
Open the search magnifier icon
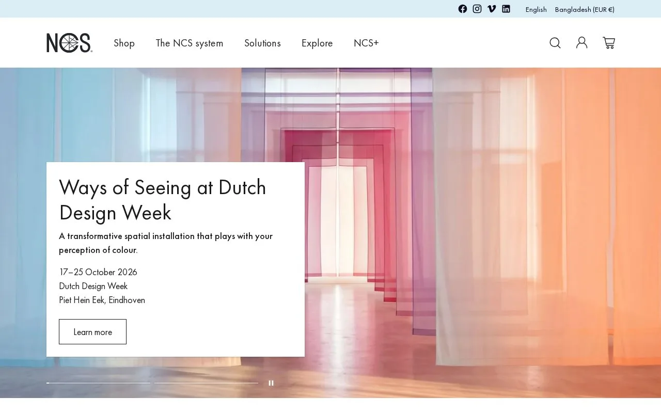pyautogui.click(x=555, y=43)
